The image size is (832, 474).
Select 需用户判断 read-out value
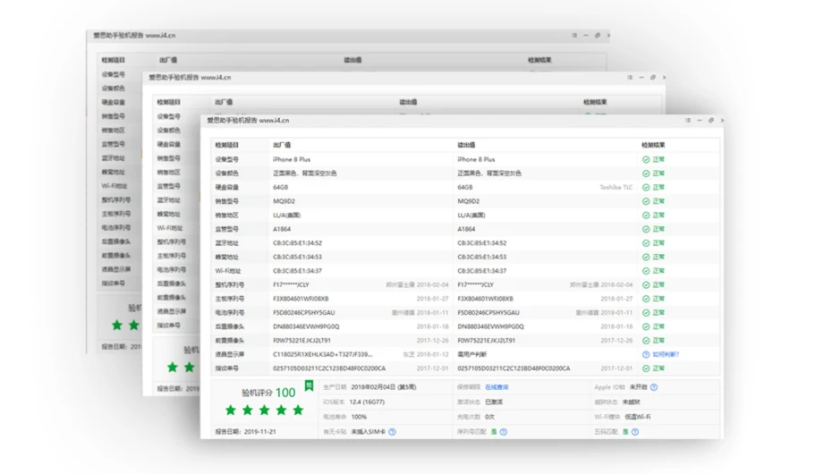coord(471,355)
